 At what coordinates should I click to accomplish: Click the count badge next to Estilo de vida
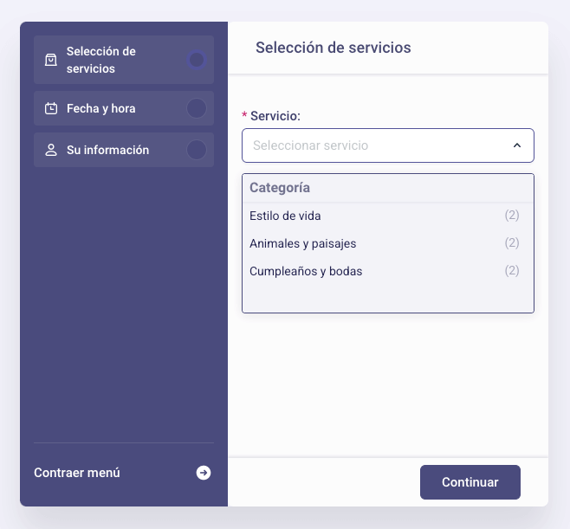(512, 216)
